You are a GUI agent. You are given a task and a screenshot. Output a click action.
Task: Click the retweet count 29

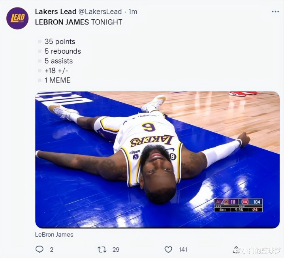pos(116,250)
